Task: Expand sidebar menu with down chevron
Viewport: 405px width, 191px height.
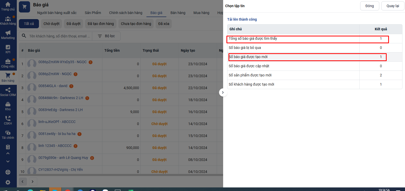Action: [x=8, y=161]
